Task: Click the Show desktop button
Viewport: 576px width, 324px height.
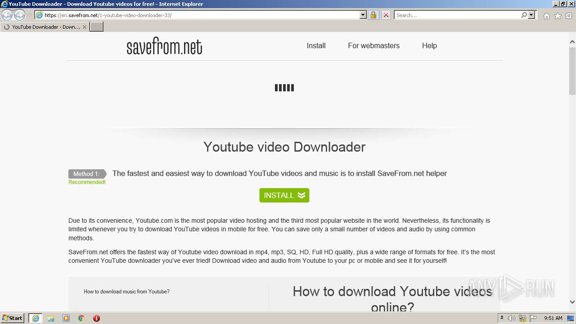Action: tap(571, 318)
